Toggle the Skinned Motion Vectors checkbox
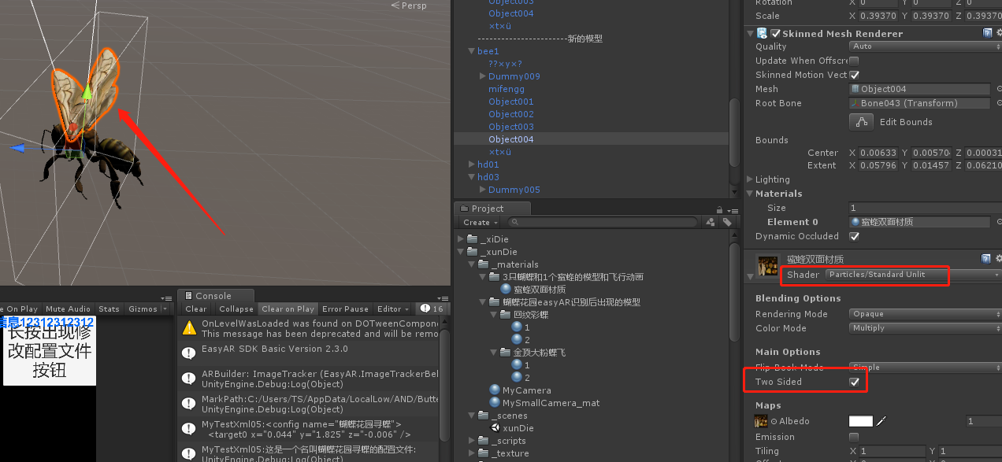The width and height of the screenshot is (1002, 462). [x=854, y=75]
